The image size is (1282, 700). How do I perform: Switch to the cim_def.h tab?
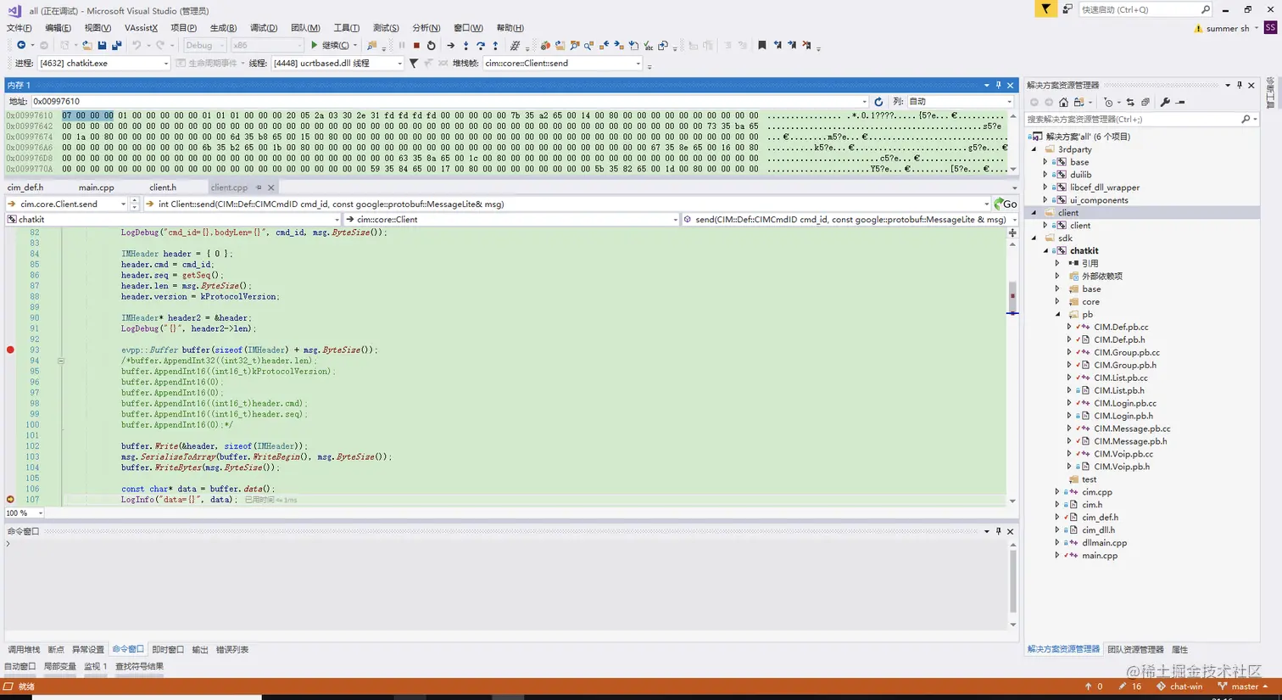pyautogui.click(x=25, y=188)
